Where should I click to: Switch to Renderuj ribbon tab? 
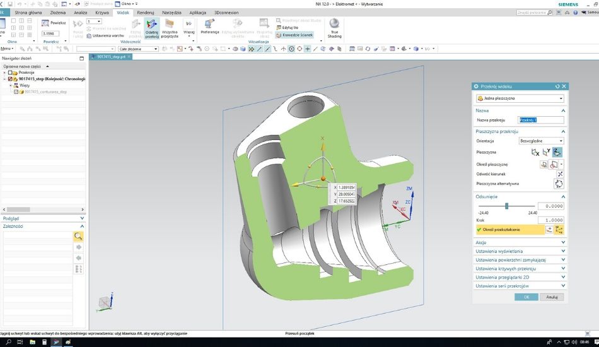pos(145,13)
